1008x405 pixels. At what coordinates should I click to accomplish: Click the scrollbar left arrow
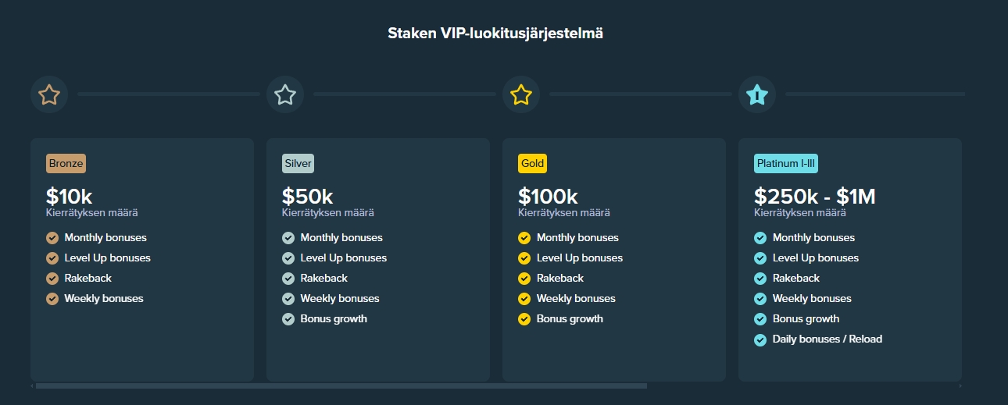coord(32,385)
